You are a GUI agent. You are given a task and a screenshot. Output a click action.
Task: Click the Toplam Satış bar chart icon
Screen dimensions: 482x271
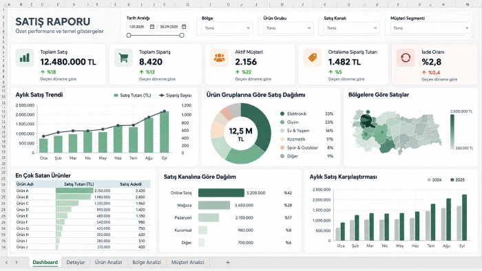tap(25, 58)
